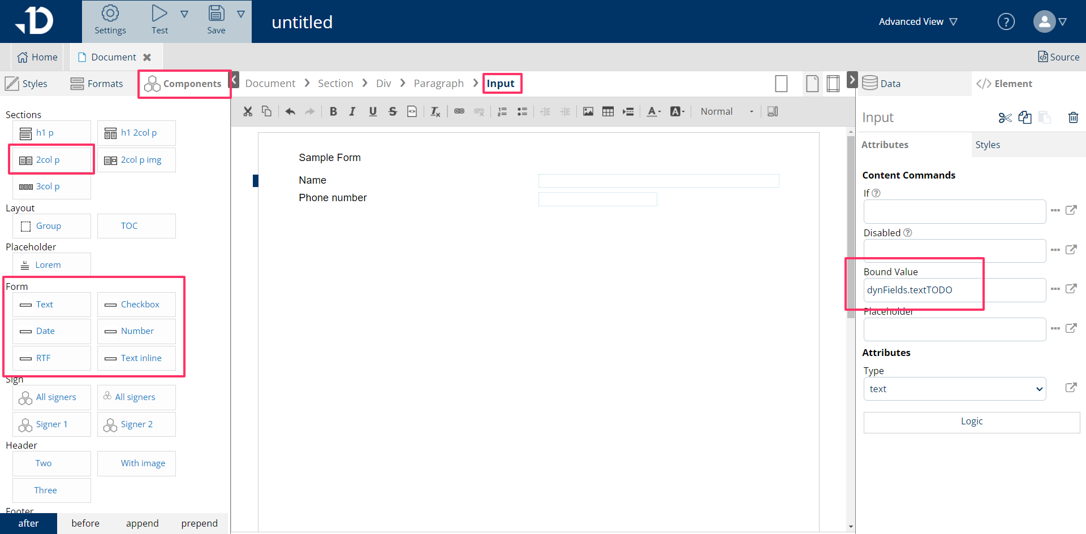Choose the 'before' insert position
Image resolution: width=1086 pixels, height=534 pixels.
85,523
